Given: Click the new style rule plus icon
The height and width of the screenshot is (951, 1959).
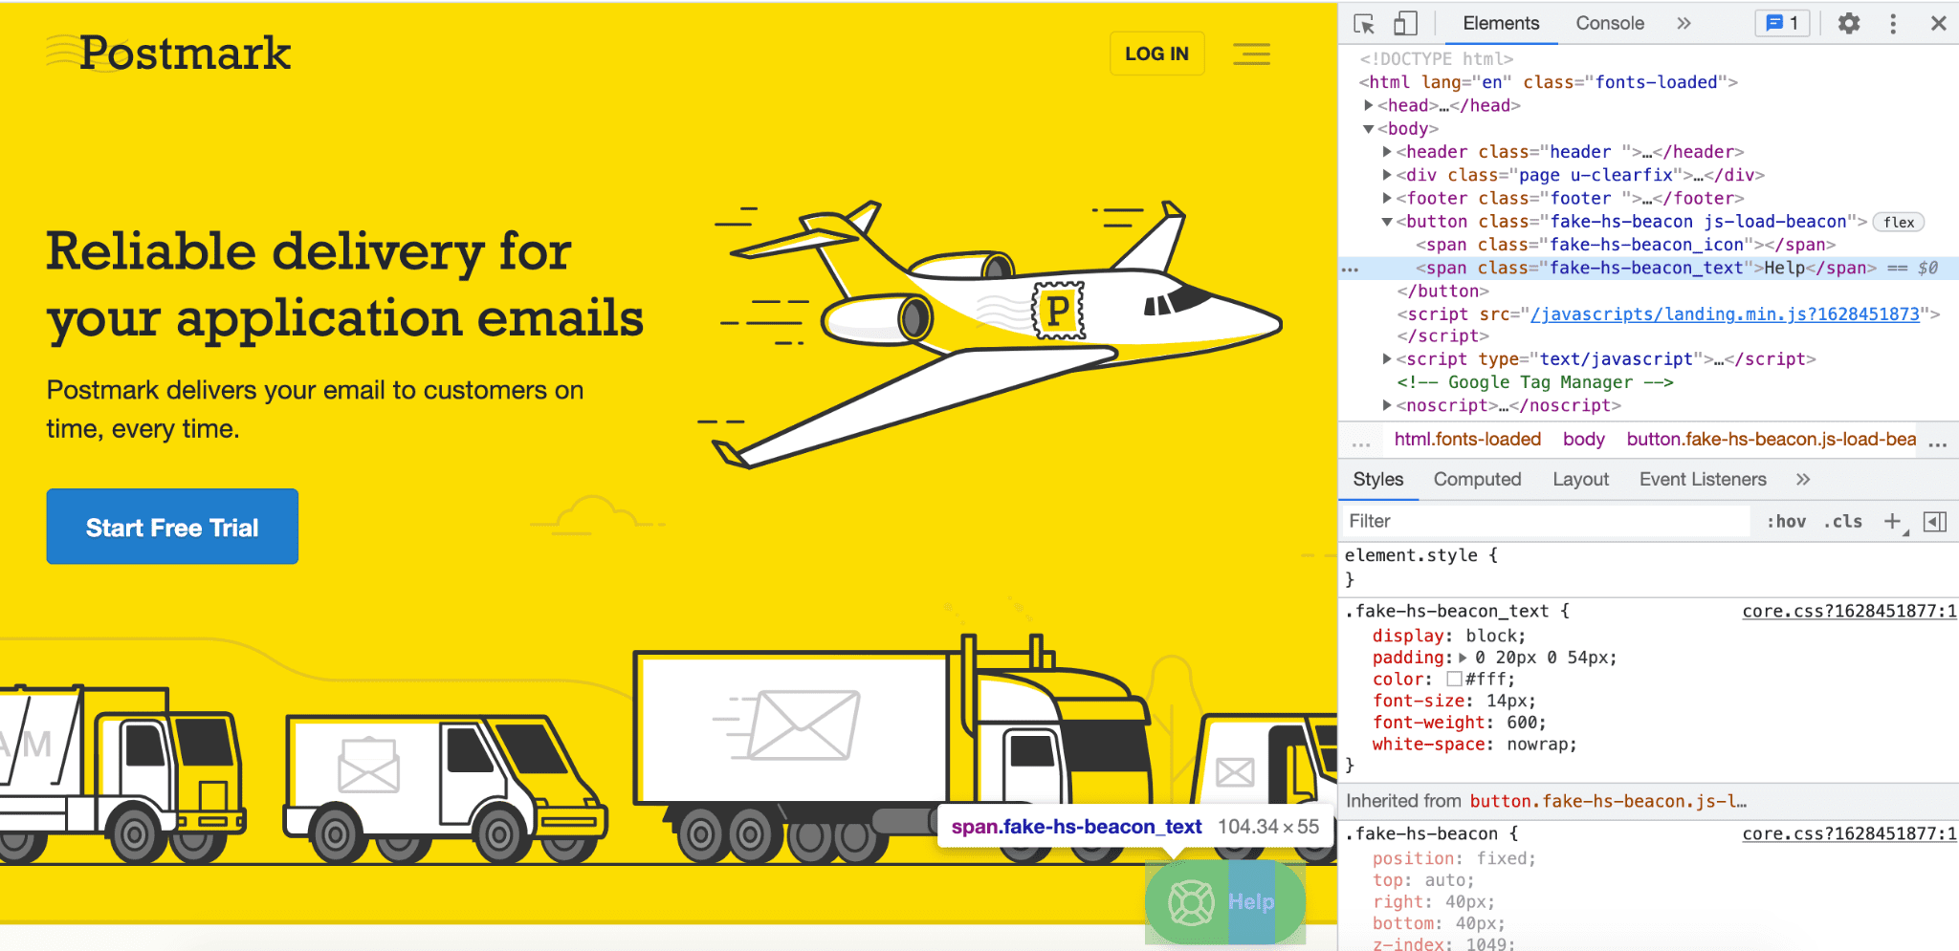Looking at the screenshot, I should 1892,521.
